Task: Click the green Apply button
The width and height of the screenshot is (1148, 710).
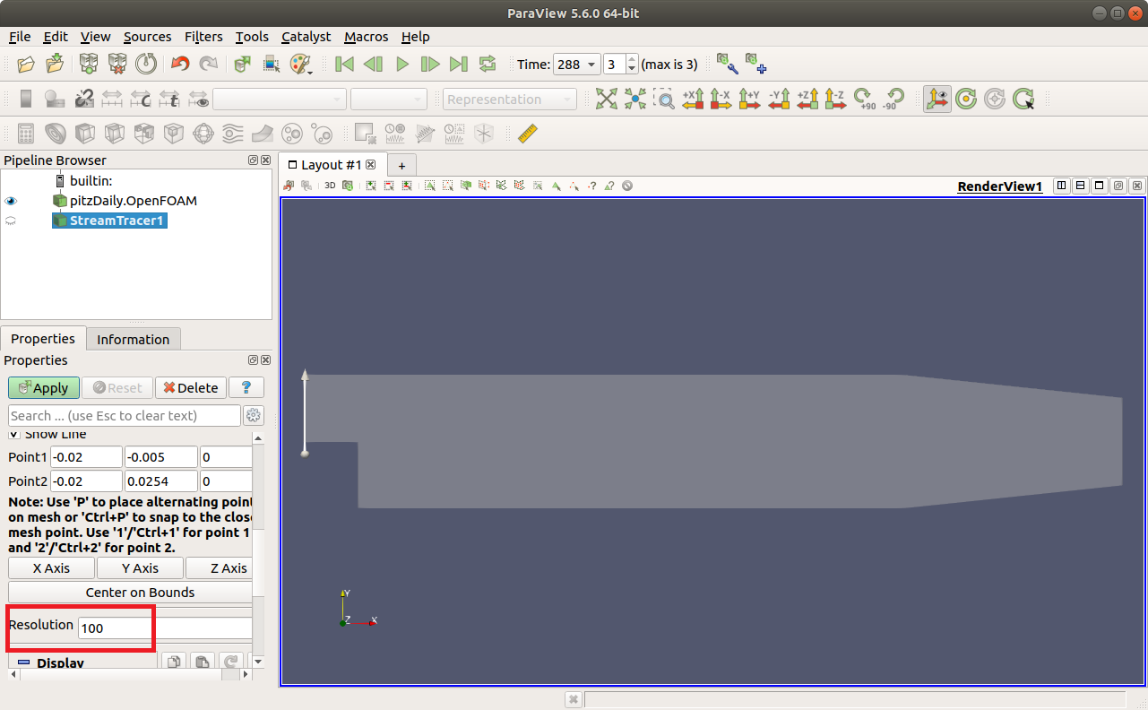Action: tap(43, 387)
